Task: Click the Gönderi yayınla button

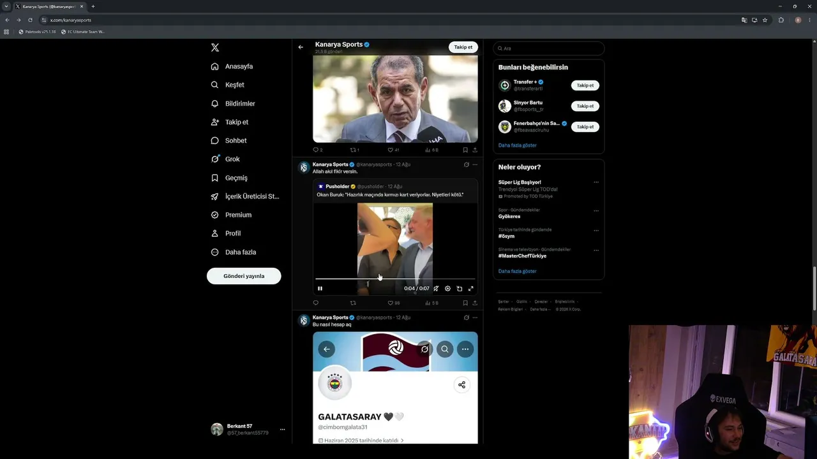Action: tap(244, 276)
